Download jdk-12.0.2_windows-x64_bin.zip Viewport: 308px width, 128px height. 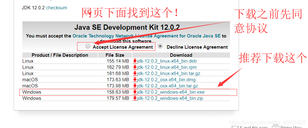[x=170, y=98]
